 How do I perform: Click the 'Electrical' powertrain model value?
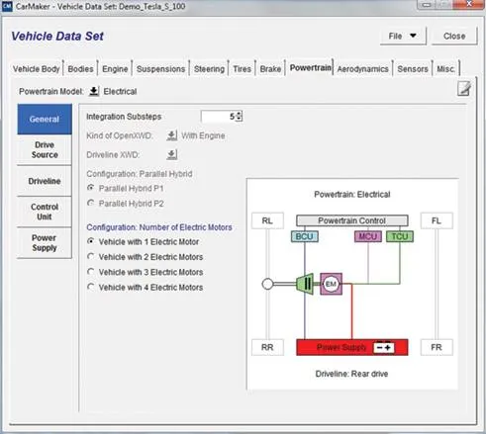coord(120,91)
